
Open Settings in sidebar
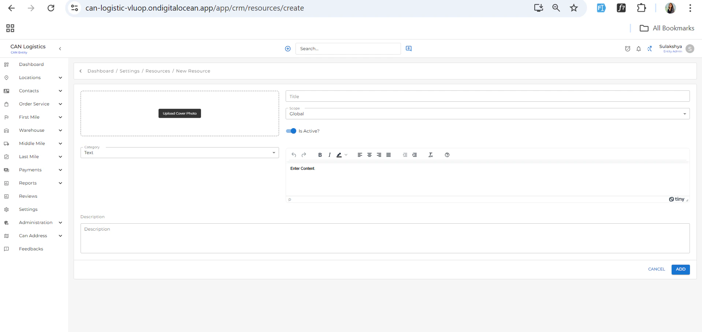pyautogui.click(x=28, y=209)
